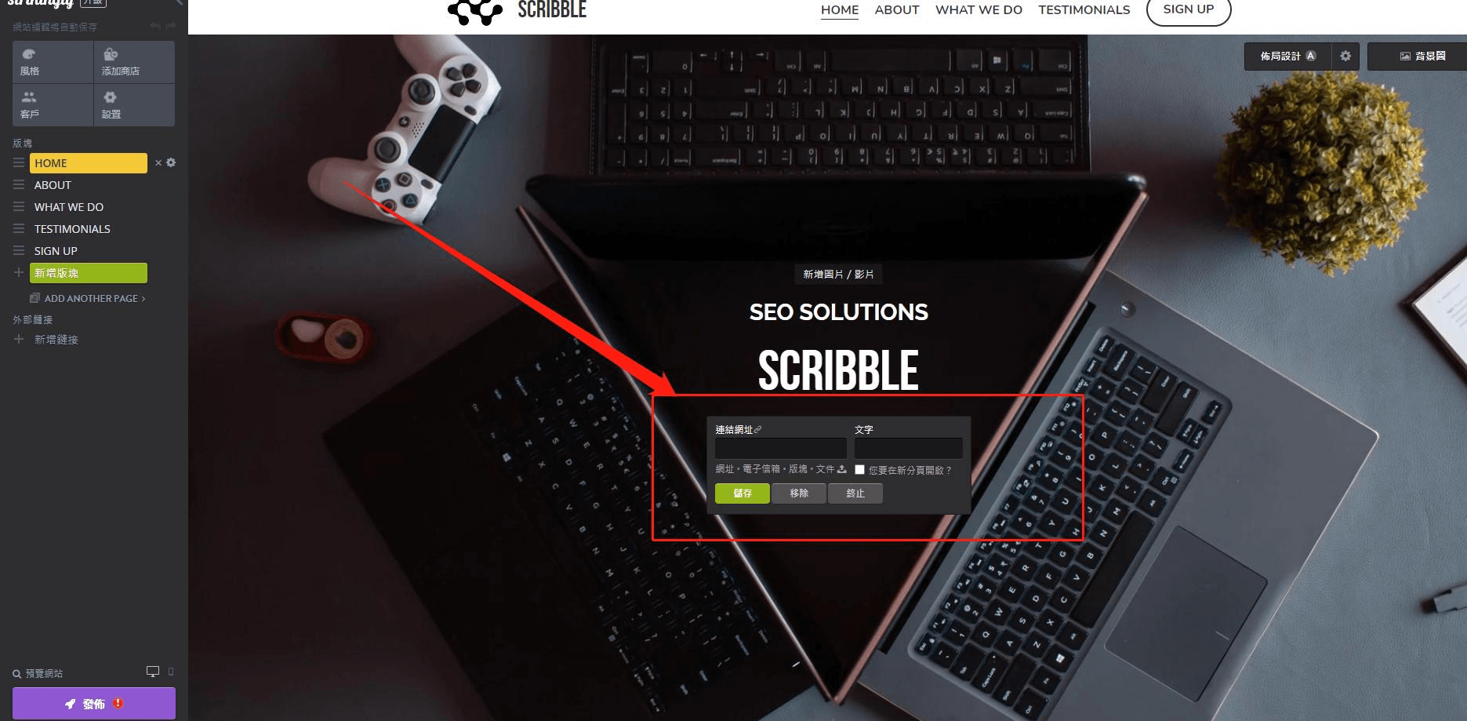This screenshot has height=721, width=1467.
Task: Open HOME section settings gear
Action: tap(171, 162)
